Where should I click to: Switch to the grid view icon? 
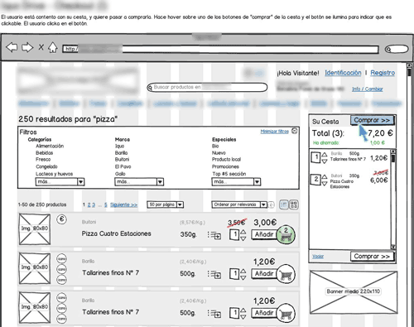coord(294,204)
